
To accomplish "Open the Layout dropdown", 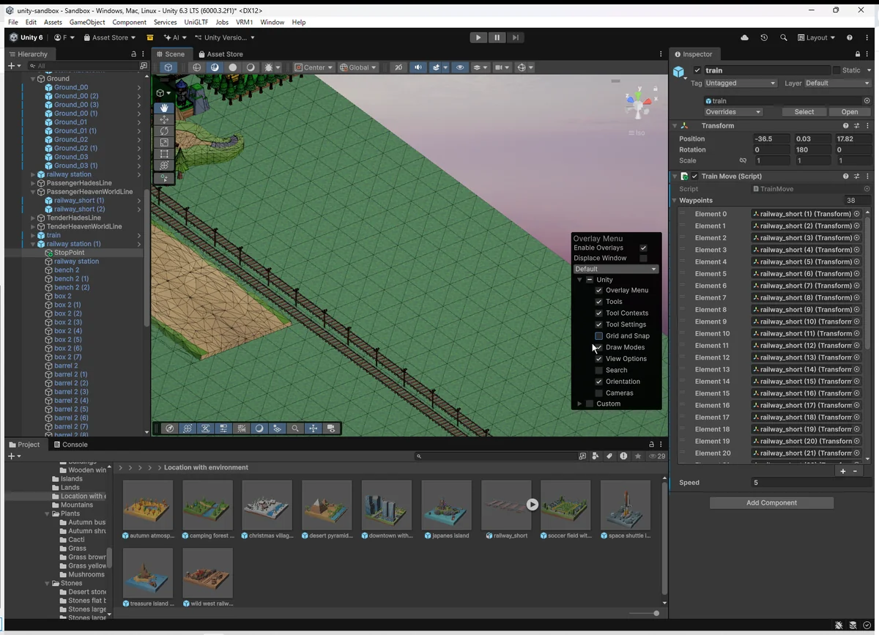I will pos(816,37).
